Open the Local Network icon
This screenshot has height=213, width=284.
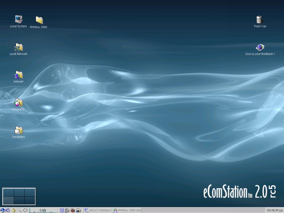pos(18,47)
